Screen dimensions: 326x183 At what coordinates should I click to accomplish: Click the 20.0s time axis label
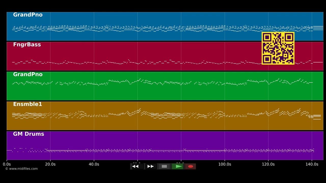click(x=50, y=164)
